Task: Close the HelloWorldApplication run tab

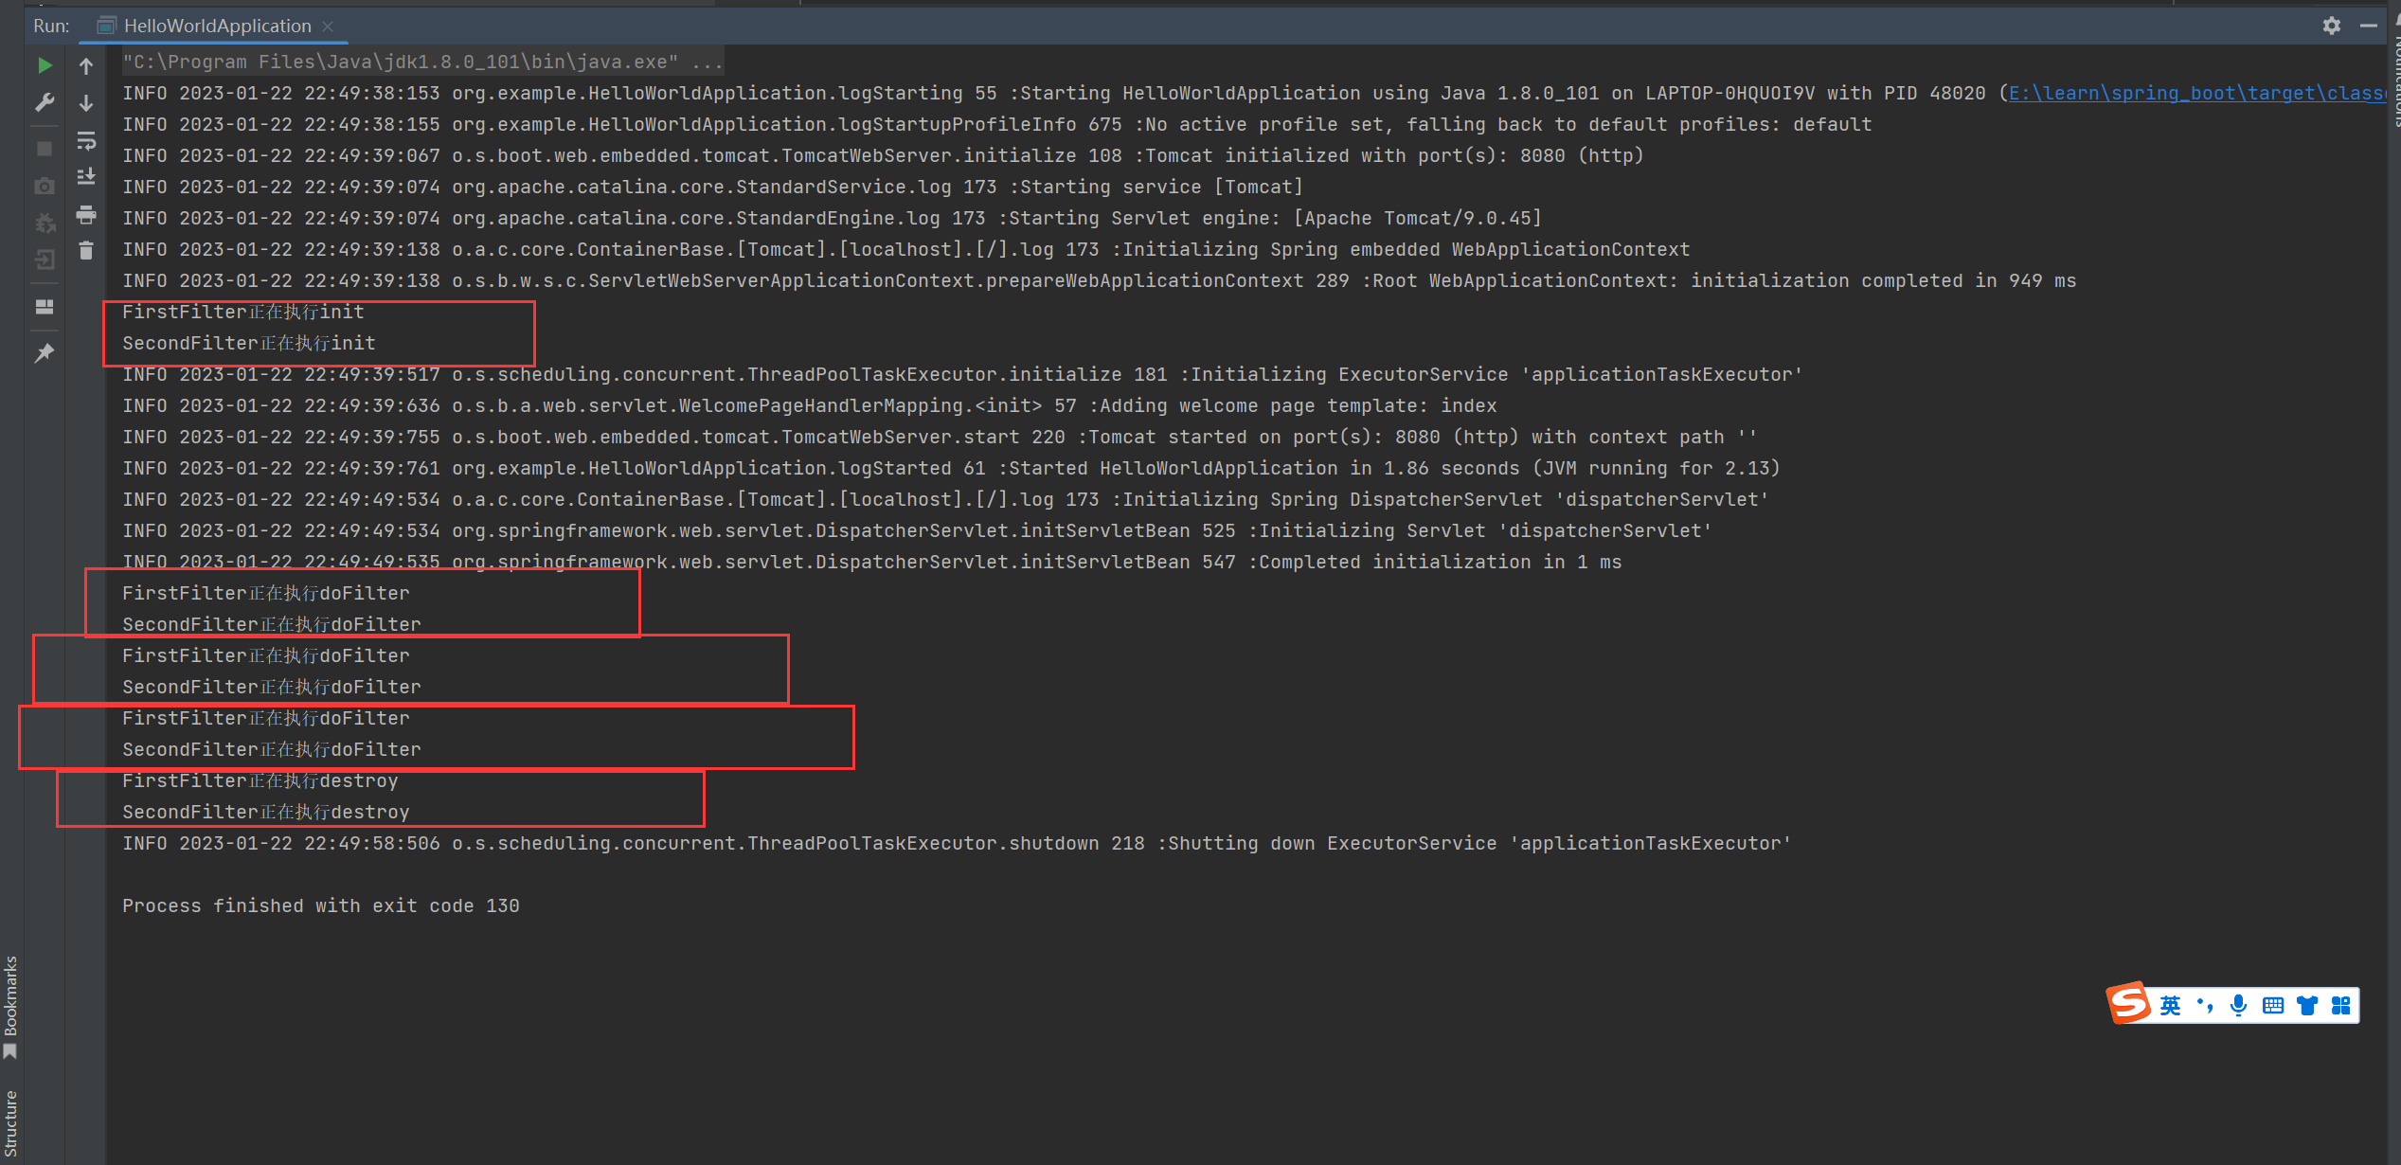Action: [328, 27]
